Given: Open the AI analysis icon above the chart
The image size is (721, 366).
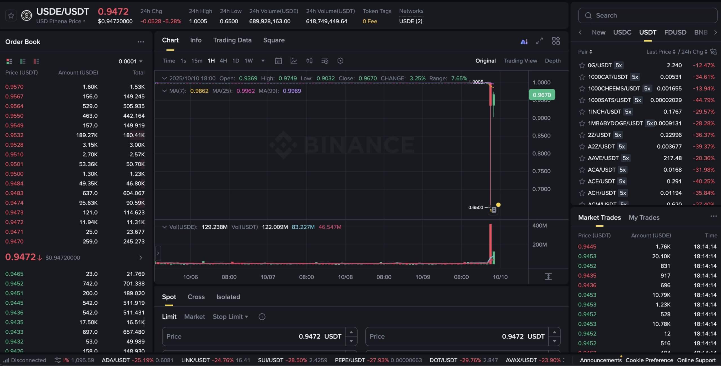Looking at the screenshot, I should pos(524,41).
